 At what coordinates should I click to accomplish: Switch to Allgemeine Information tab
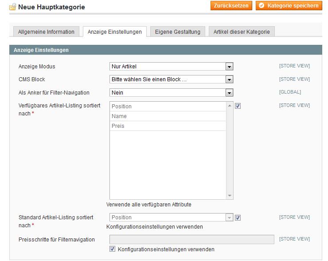click(46, 32)
